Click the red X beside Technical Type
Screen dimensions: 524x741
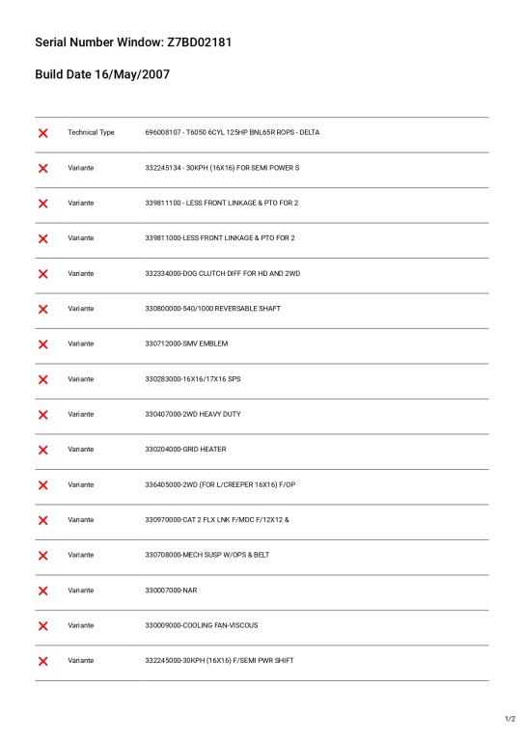[43, 133]
